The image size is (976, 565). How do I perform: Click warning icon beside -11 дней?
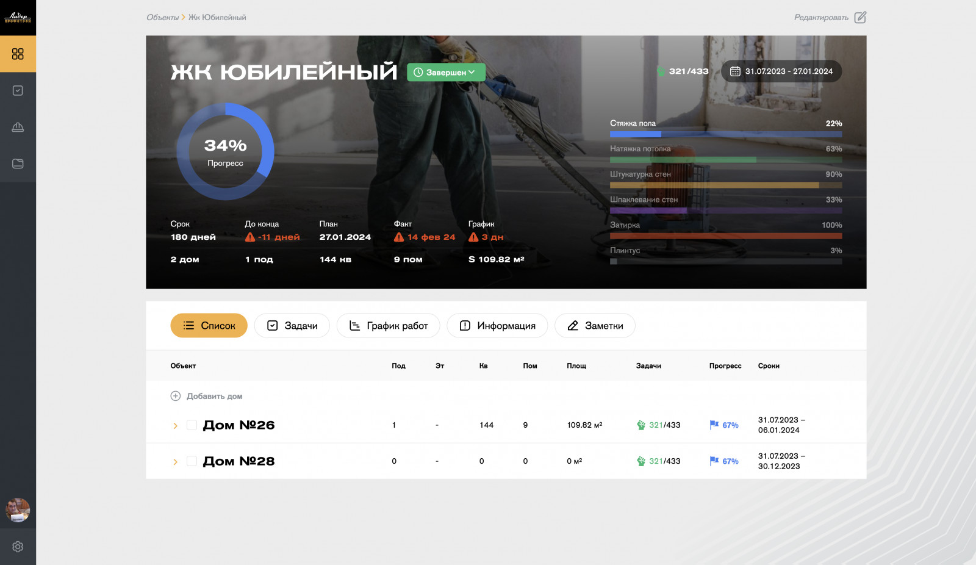click(250, 237)
